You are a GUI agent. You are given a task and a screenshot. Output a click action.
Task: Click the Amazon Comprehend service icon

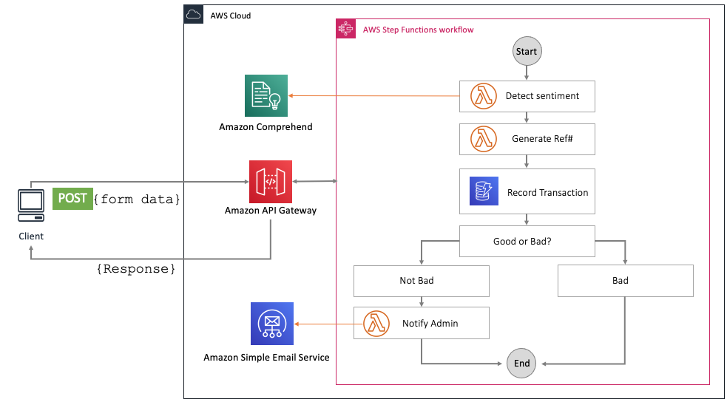pyautogui.click(x=266, y=96)
